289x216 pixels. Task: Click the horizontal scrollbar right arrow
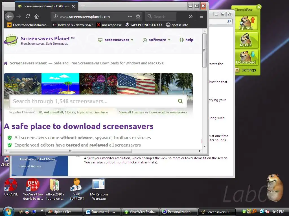[200, 151]
